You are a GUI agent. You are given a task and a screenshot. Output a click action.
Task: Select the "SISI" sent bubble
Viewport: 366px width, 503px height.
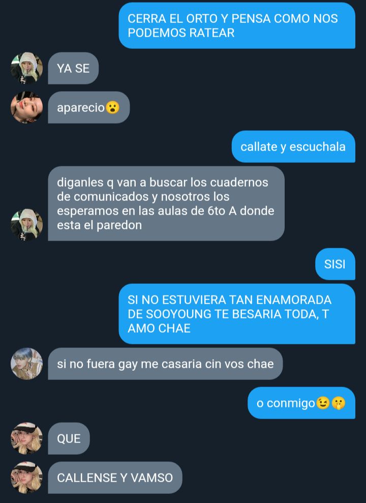335,264
